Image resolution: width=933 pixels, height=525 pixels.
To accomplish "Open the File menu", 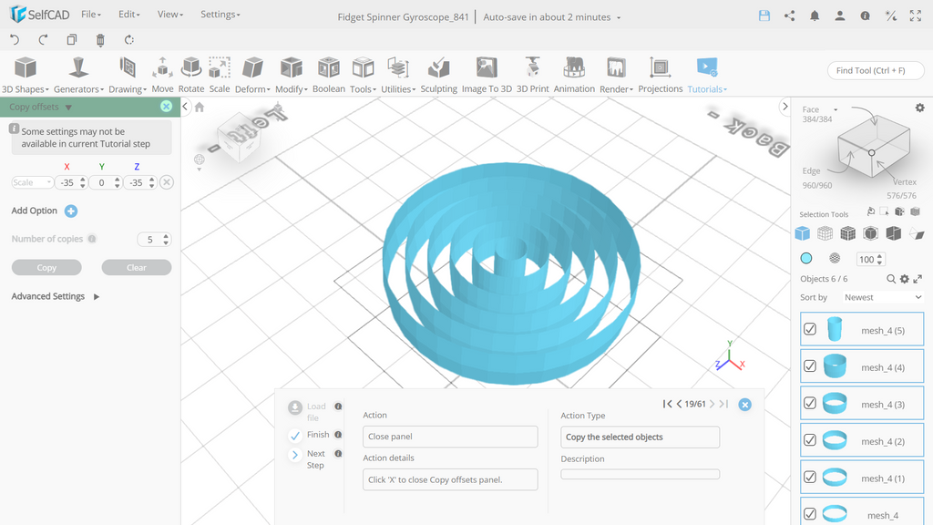I will click(x=91, y=15).
